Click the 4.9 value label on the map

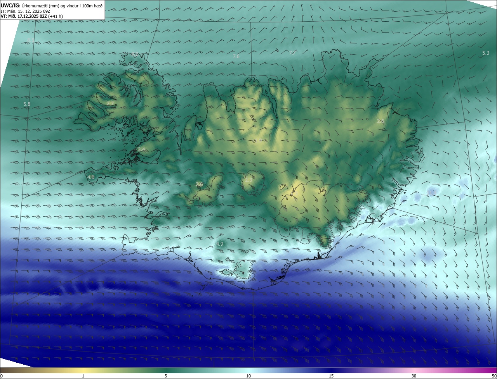pos(220,244)
